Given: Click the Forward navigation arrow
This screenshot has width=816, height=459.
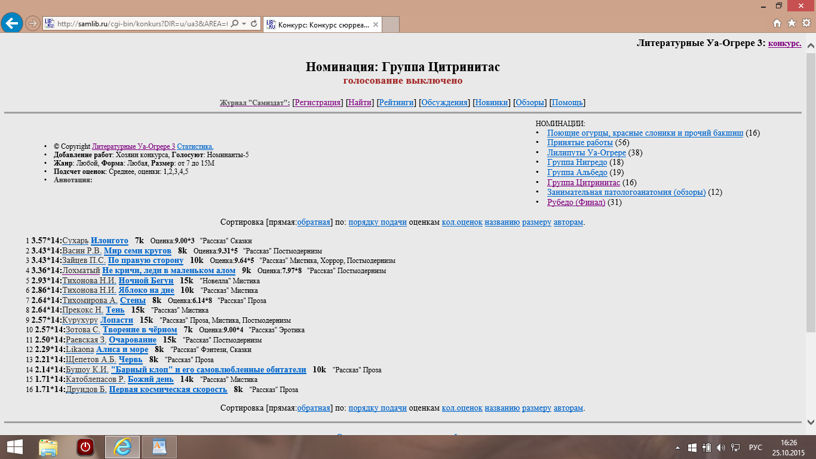Looking at the screenshot, I should pos(33,23).
